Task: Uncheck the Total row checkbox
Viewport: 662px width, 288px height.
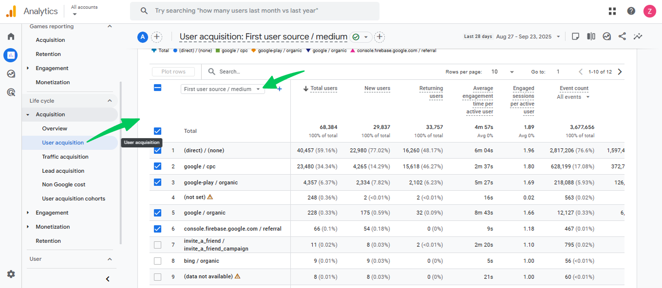Action: pyautogui.click(x=157, y=131)
